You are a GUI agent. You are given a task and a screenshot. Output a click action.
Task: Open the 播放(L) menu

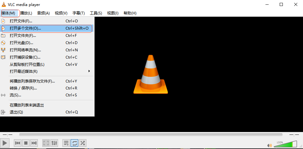coord(26,13)
